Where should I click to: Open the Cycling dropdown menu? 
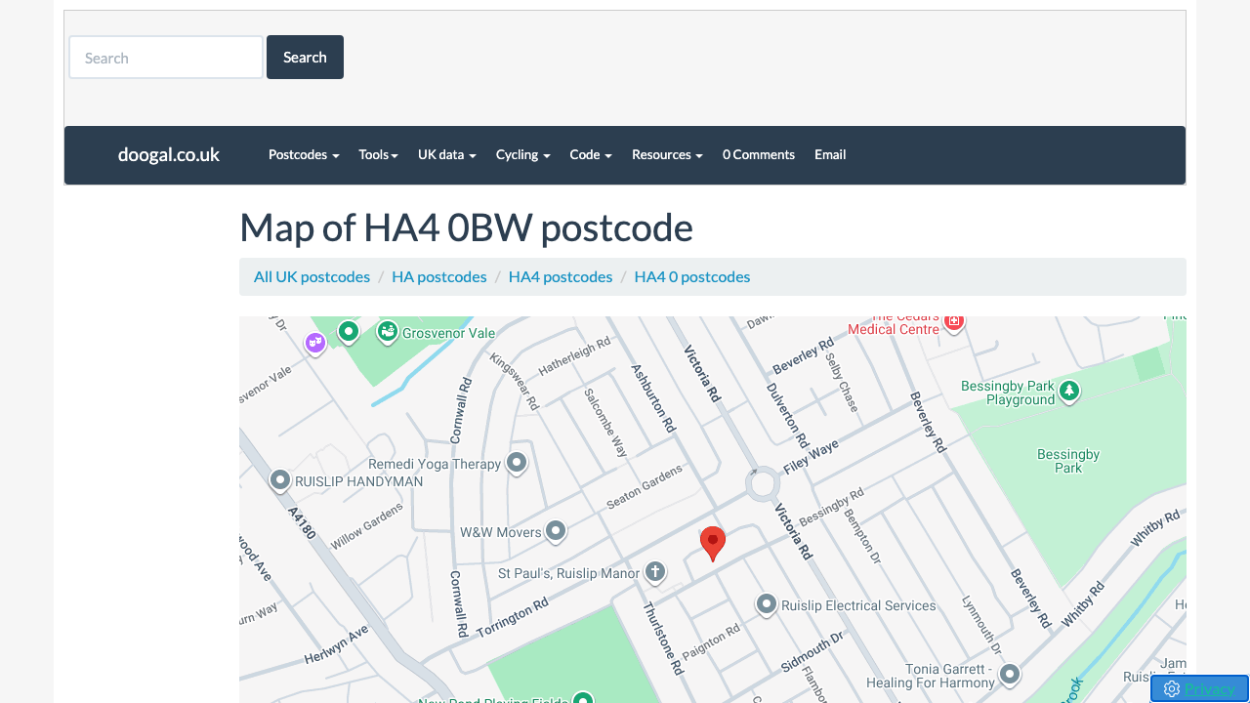point(522,154)
